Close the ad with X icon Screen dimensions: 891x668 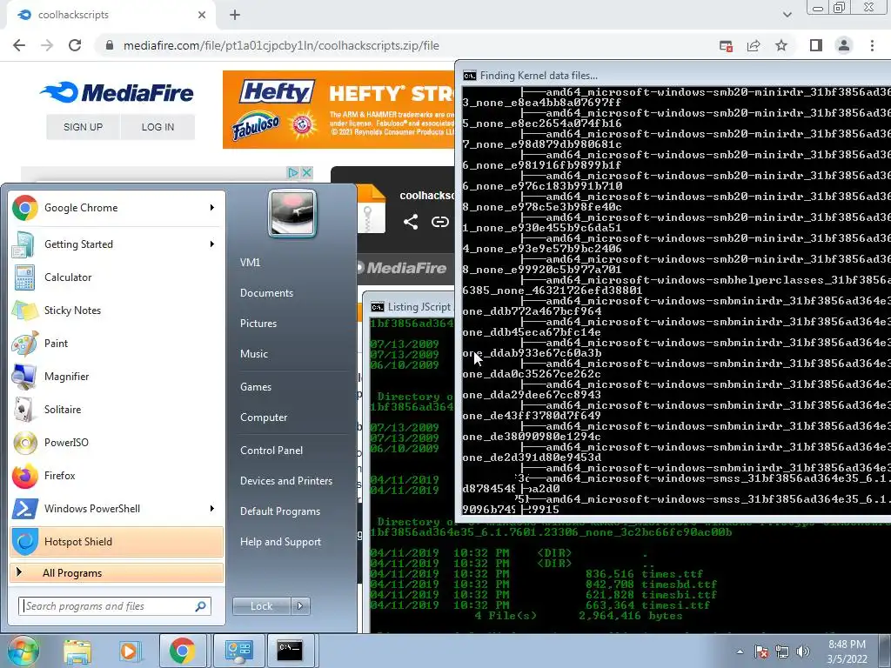(306, 172)
